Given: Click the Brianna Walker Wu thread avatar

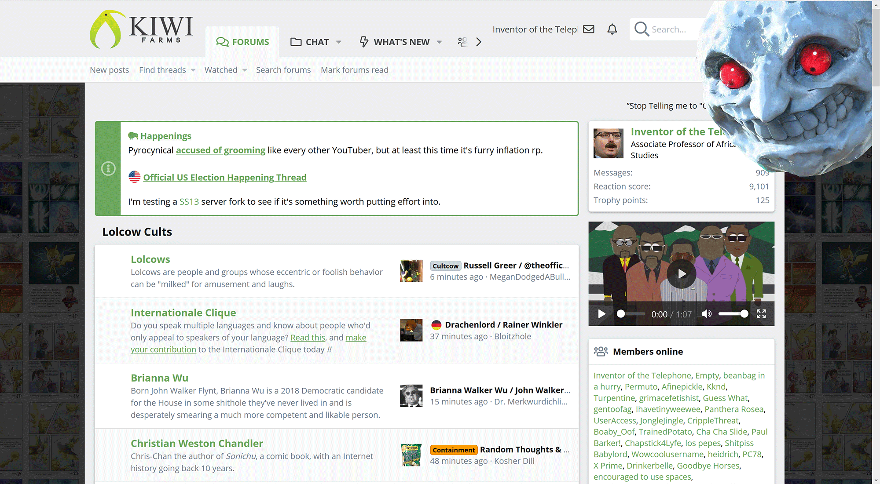Looking at the screenshot, I should coord(411,396).
